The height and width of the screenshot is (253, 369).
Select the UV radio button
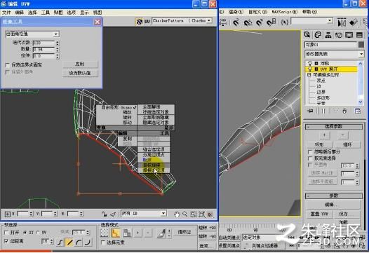(38, 232)
